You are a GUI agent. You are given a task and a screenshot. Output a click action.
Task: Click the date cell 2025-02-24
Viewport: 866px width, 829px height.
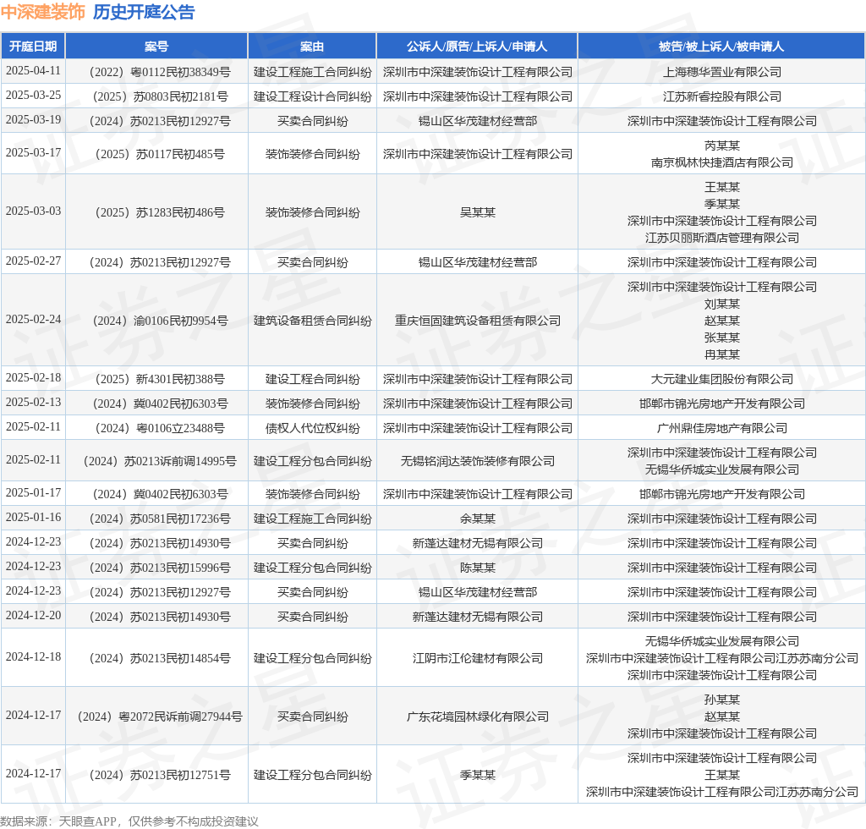click(33, 319)
